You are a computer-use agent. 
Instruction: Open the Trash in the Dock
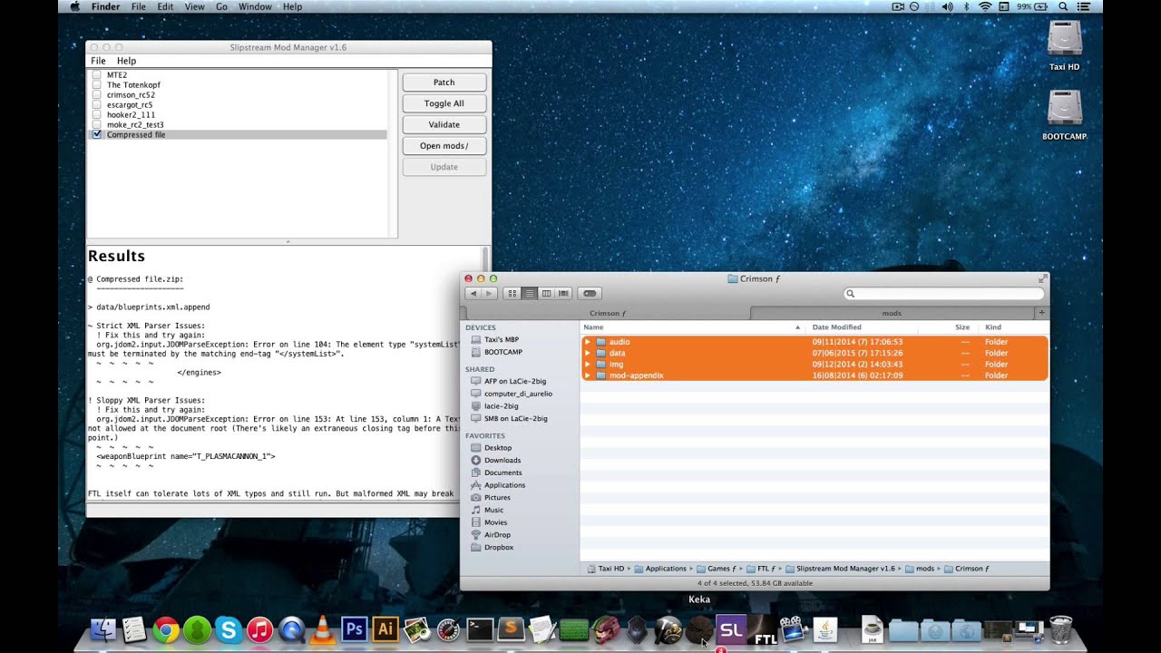pyautogui.click(x=1060, y=629)
